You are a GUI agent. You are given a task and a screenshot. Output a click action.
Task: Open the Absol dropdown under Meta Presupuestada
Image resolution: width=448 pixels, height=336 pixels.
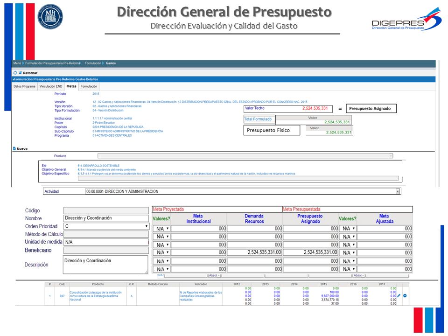click(359, 276)
